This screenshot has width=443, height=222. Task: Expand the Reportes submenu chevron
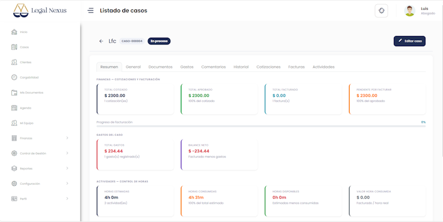tap(67, 168)
